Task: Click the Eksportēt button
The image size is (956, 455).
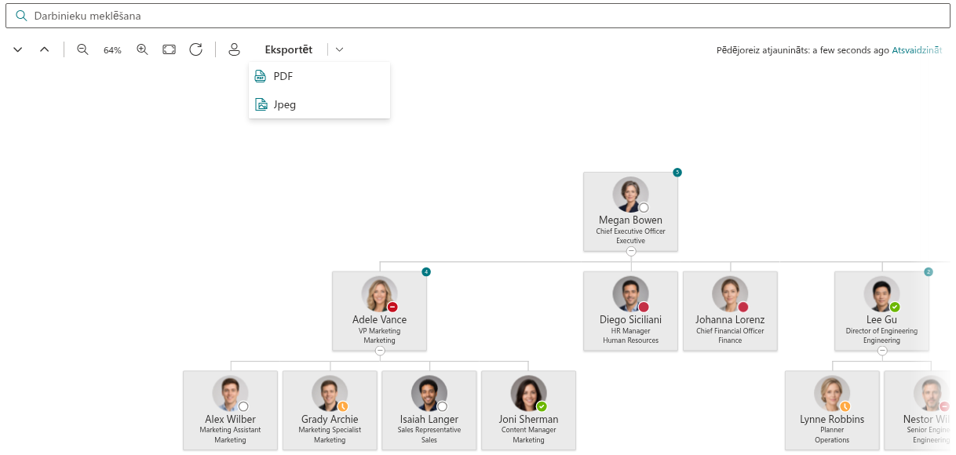Action: coord(289,49)
